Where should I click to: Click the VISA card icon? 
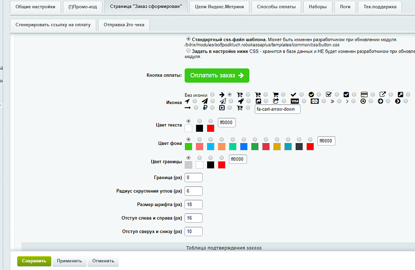(295, 101)
